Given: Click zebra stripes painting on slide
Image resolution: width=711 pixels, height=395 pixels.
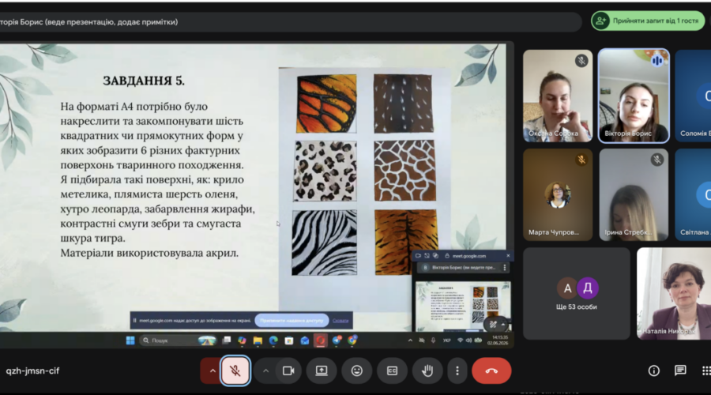Looking at the screenshot, I should click(x=324, y=243).
